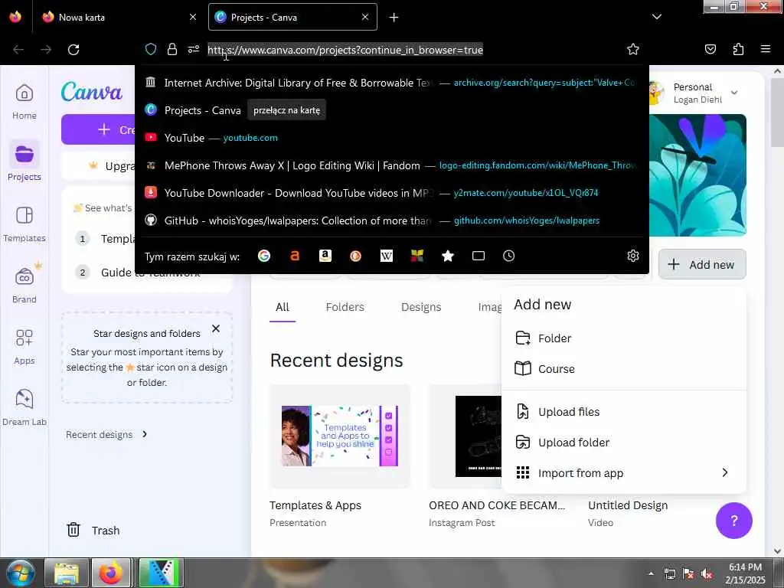Search with Amazon this time
784x588 pixels.
pos(325,256)
